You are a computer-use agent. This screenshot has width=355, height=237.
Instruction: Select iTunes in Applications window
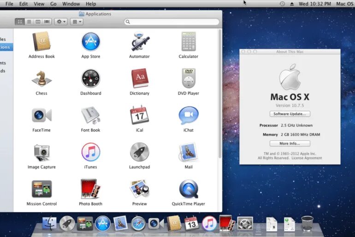click(90, 152)
